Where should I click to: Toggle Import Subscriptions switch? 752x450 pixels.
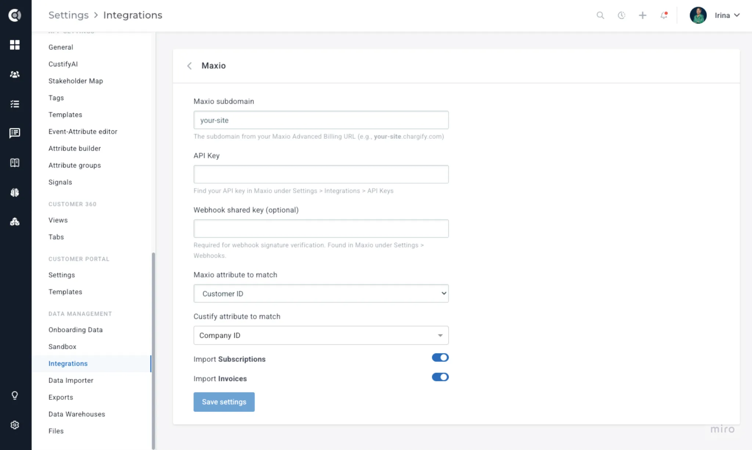click(x=440, y=358)
